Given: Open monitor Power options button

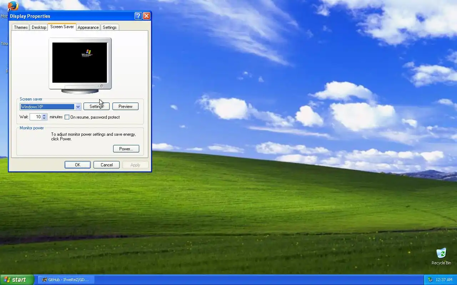Looking at the screenshot, I should coord(126,149).
